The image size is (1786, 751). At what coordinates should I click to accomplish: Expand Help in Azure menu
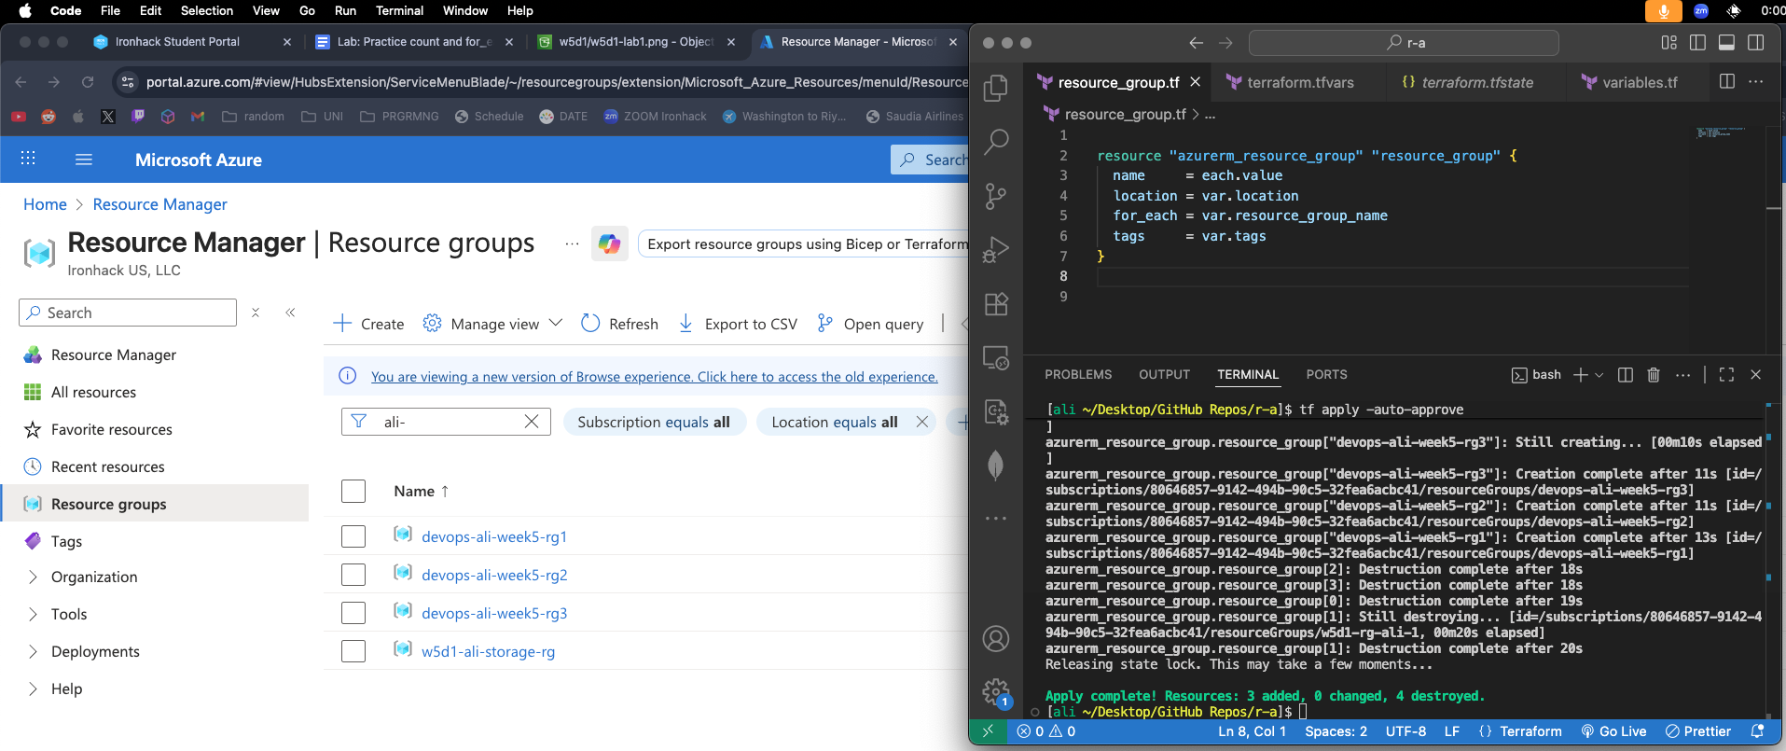click(34, 688)
